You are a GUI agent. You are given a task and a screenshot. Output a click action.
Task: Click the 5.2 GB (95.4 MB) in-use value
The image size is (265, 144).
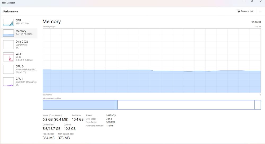point(55,120)
